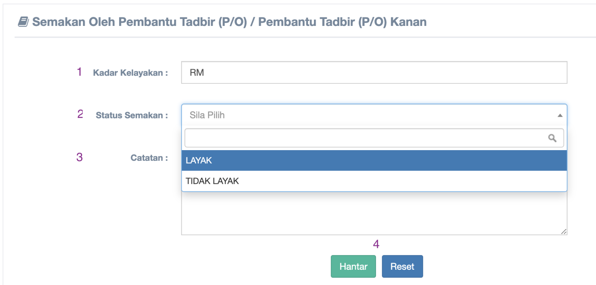Image resolution: width=596 pixels, height=285 pixels.
Task: Click inside the Catatan text area
Action: 374,213
